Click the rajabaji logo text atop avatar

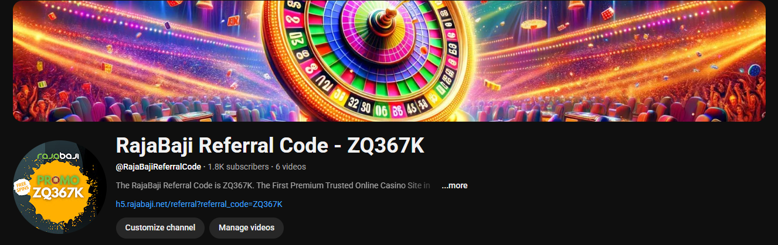click(57, 157)
